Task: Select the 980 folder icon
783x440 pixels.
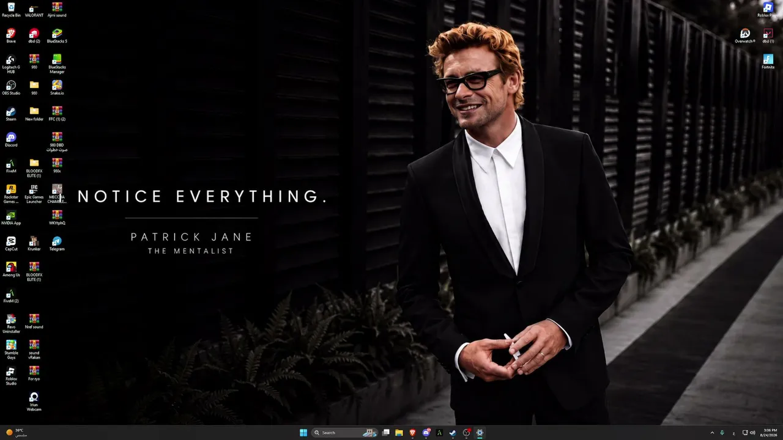Action: (x=34, y=88)
